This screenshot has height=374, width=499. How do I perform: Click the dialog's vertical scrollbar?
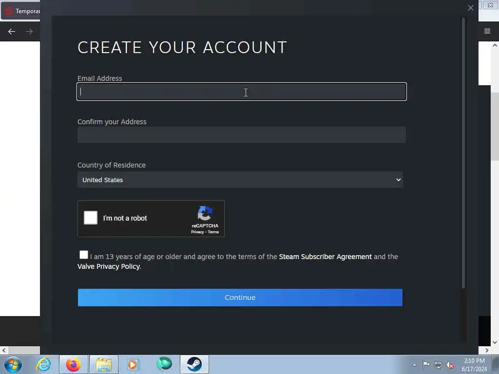click(463, 153)
